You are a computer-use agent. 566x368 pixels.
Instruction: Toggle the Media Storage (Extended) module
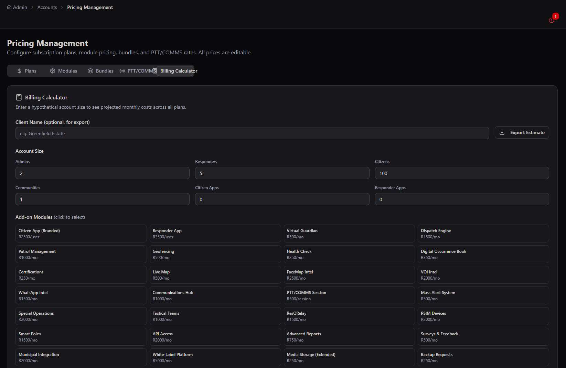[x=349, y=357]
